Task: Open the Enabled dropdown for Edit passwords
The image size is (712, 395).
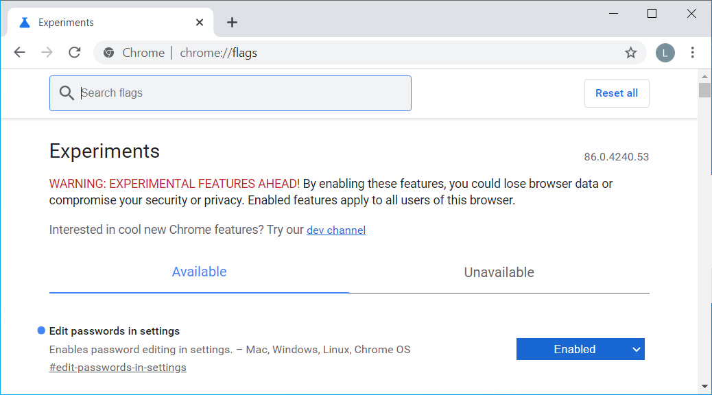Action: pyautogui.click(x=580, y=349)
